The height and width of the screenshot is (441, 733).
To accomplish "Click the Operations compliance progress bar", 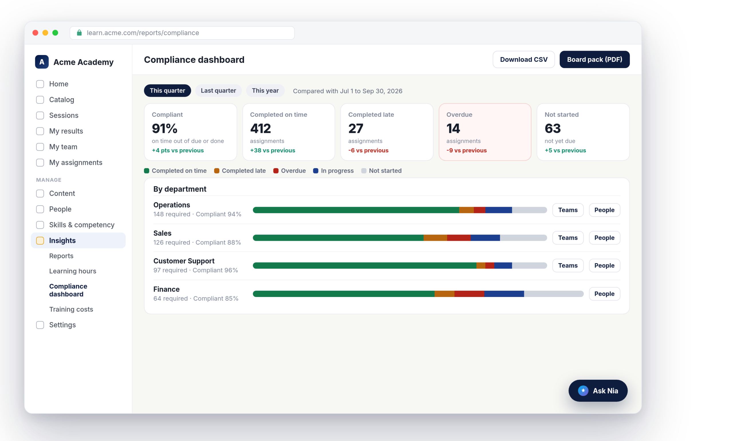I will [400, 210].
